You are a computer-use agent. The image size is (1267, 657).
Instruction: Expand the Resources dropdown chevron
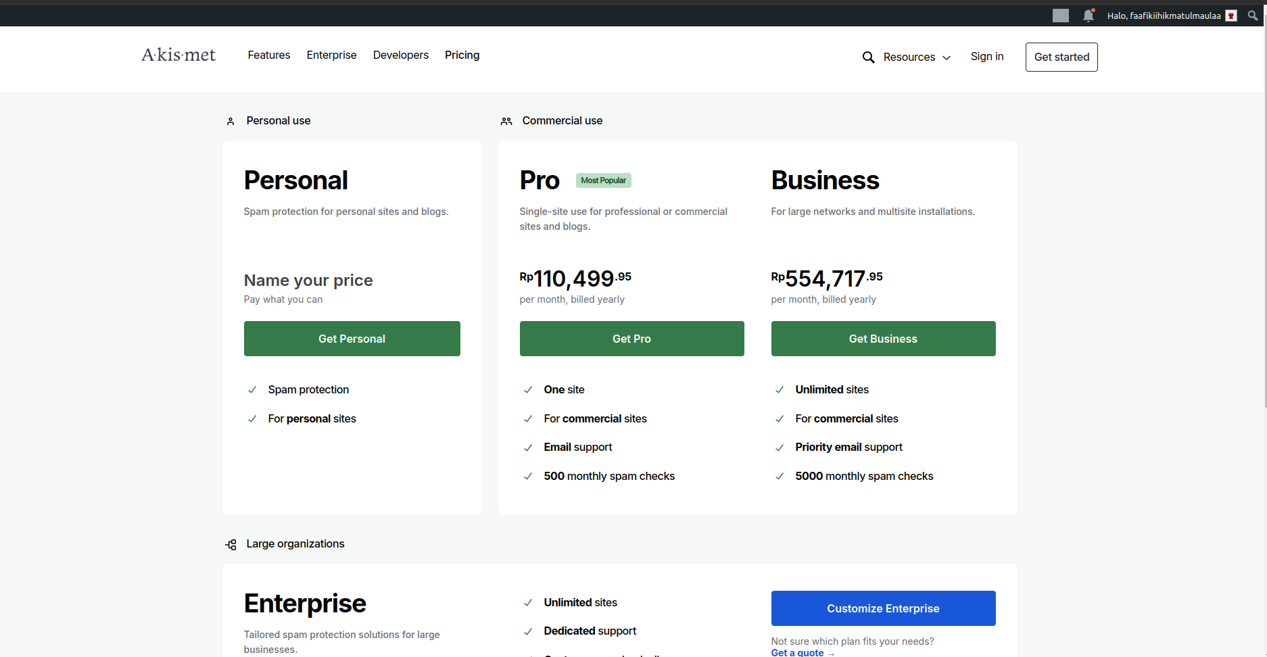pyautogui.click(x=947, y=58)
